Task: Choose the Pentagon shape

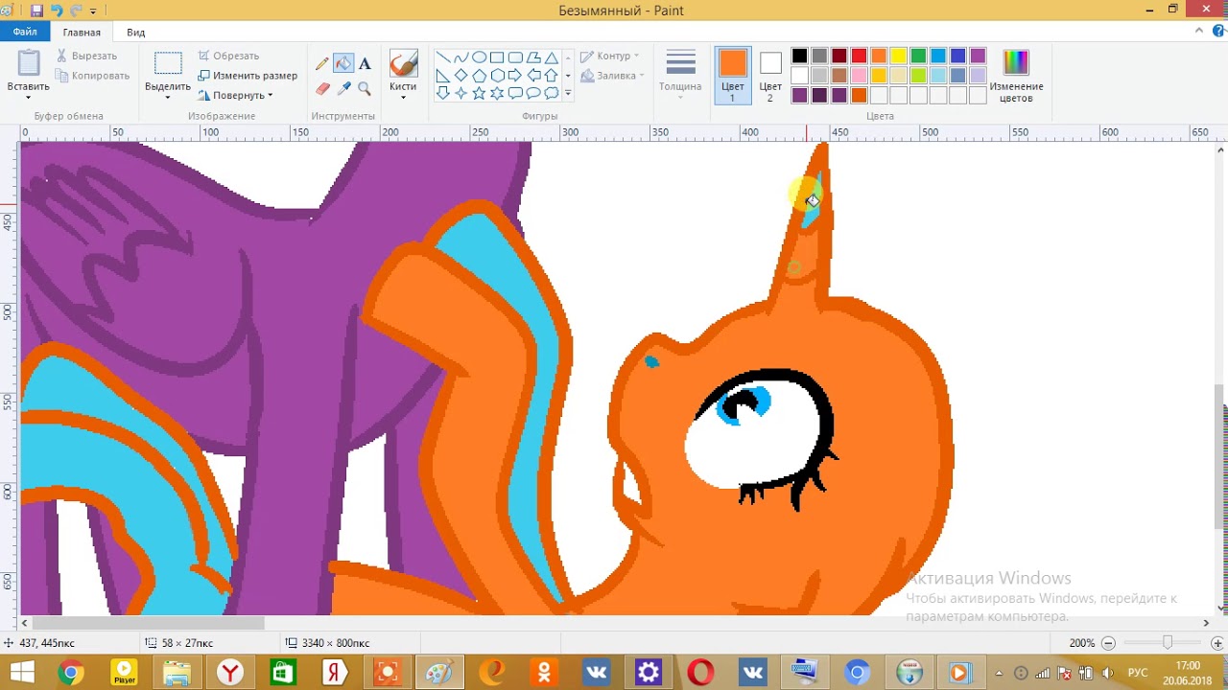Action: coord(480,76)
